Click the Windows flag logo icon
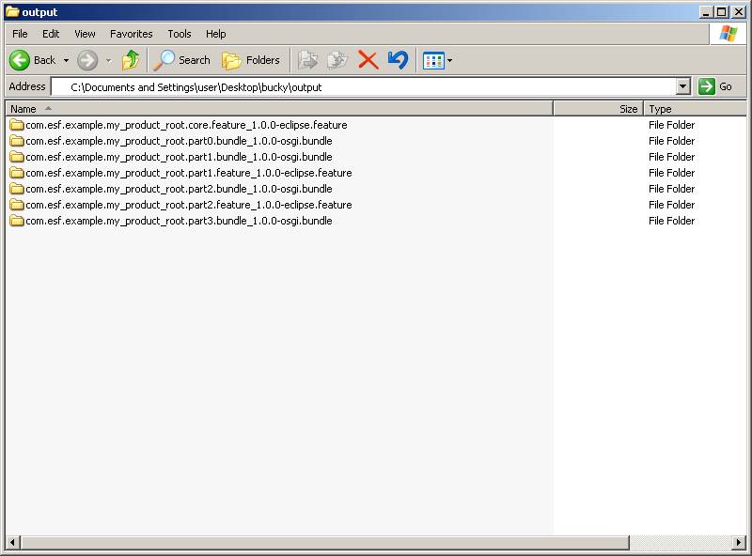The image size is (752, 556). [728, 34]
